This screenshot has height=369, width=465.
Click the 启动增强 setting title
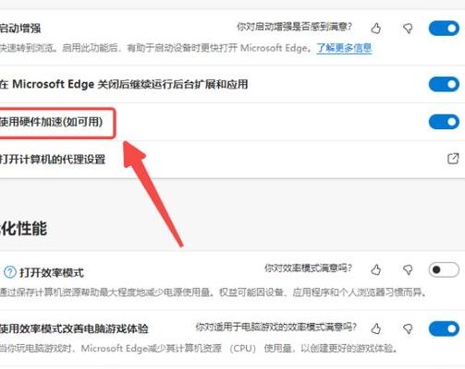(20, 29)
